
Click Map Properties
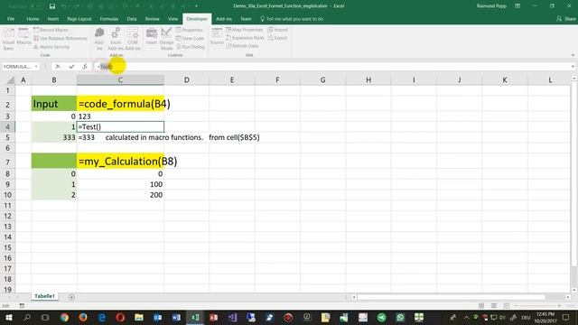pyautogui.click(x=245, y=30)
